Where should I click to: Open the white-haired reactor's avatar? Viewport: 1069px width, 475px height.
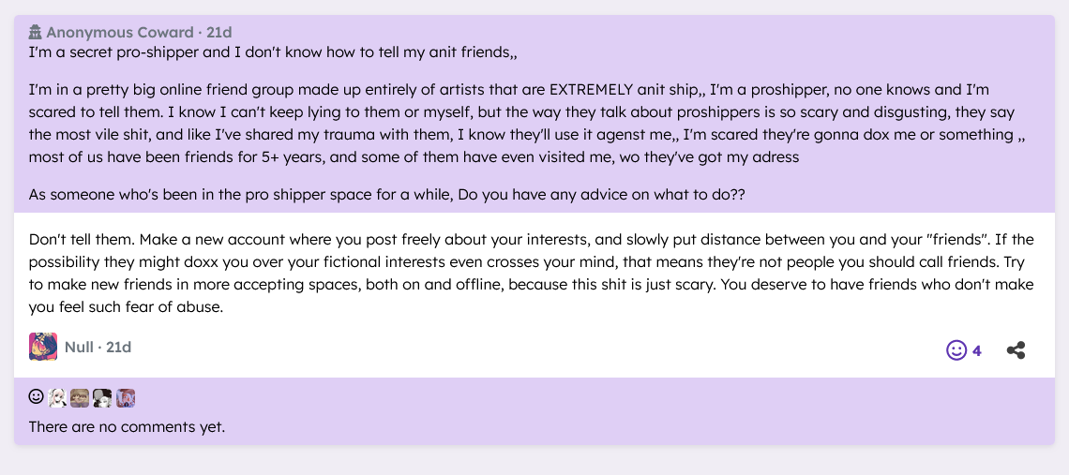pyautogui.click(x=58, y=397)
